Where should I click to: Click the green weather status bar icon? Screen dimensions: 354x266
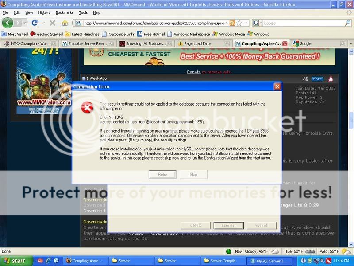228,251
